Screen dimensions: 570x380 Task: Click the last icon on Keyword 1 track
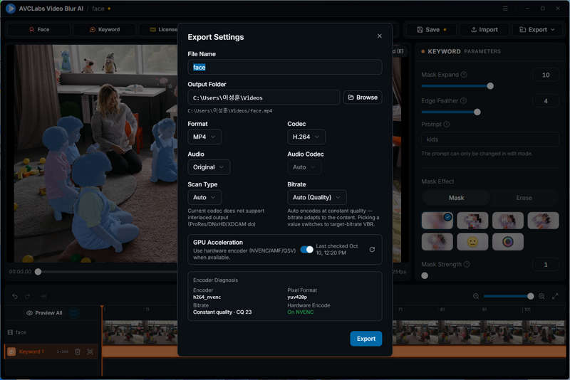coord(90,352)
